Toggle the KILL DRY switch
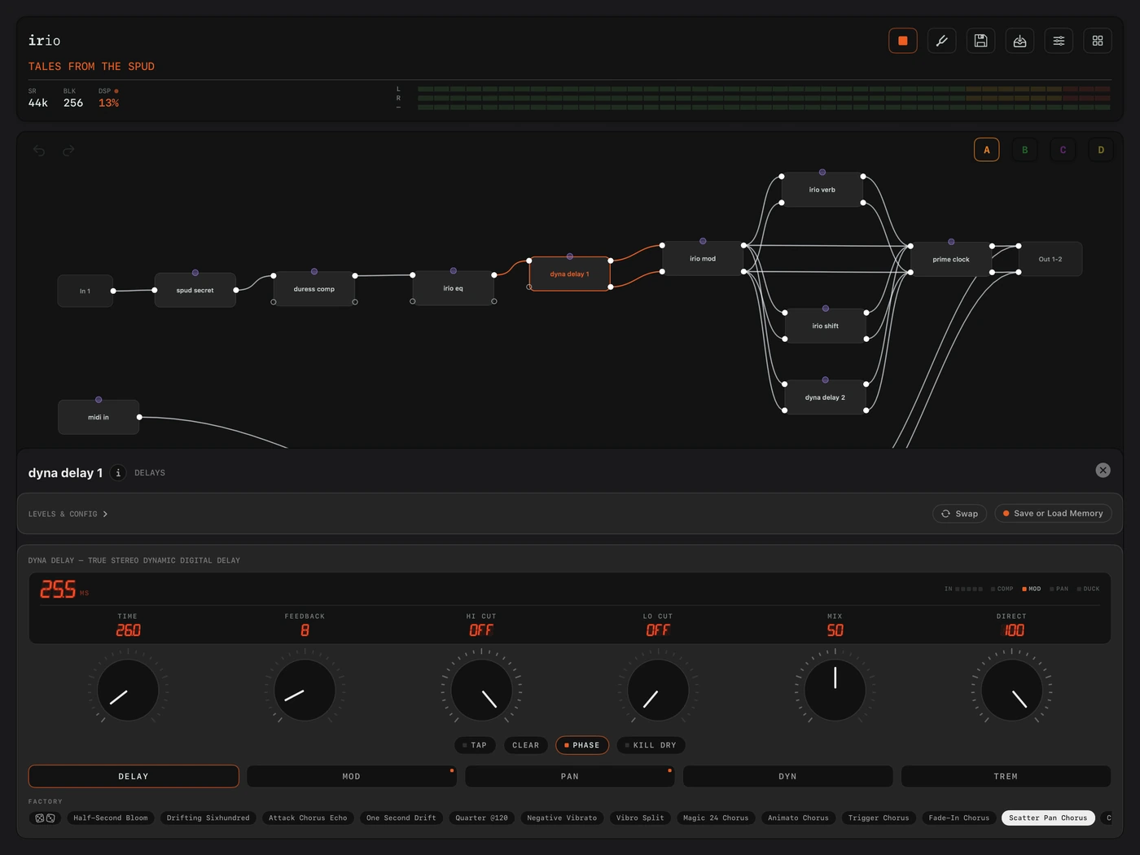 [651, 745]
